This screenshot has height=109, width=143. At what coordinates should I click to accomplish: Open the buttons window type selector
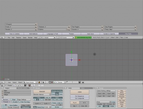point(3,85)
